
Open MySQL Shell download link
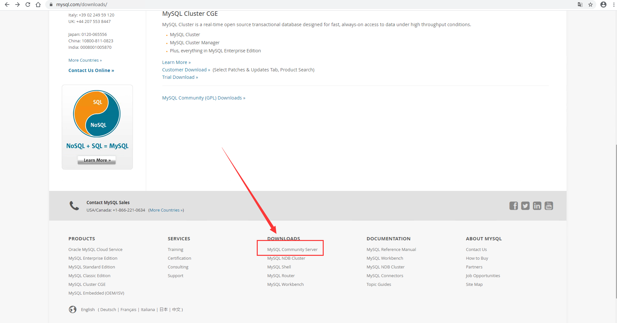279,267
